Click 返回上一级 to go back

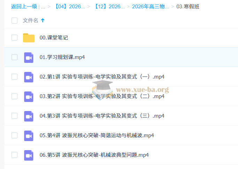tap(24, 7)
